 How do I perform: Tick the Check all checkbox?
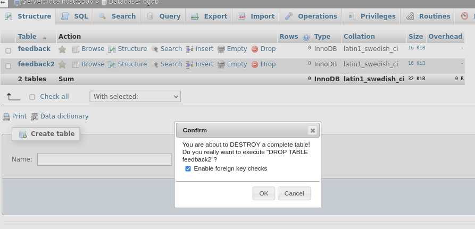point(32,97)
